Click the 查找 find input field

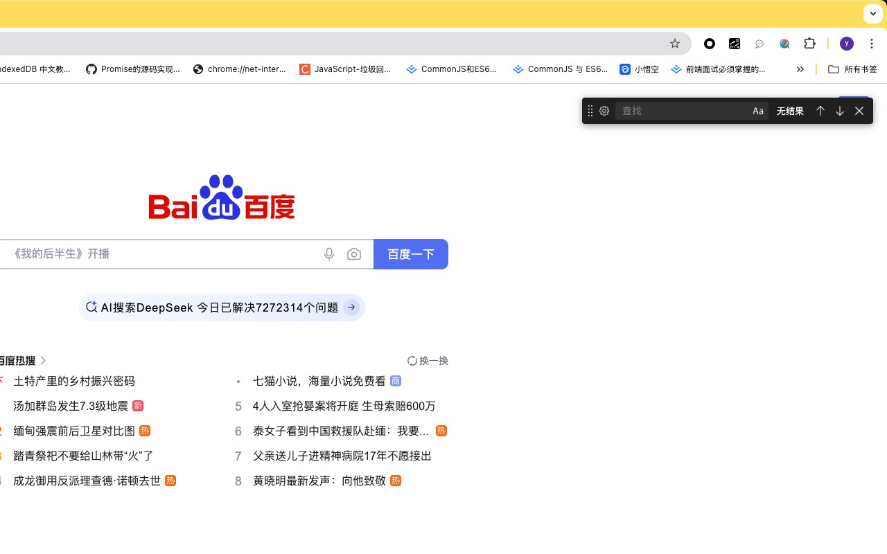[683, 111]
